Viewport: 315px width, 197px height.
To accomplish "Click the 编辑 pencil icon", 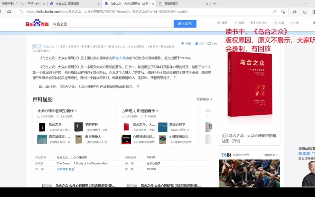I will [x=235, y=23].
